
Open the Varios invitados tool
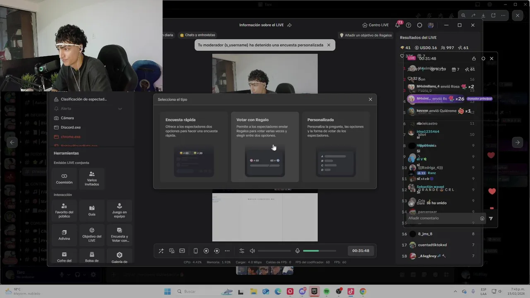(92, 178)
